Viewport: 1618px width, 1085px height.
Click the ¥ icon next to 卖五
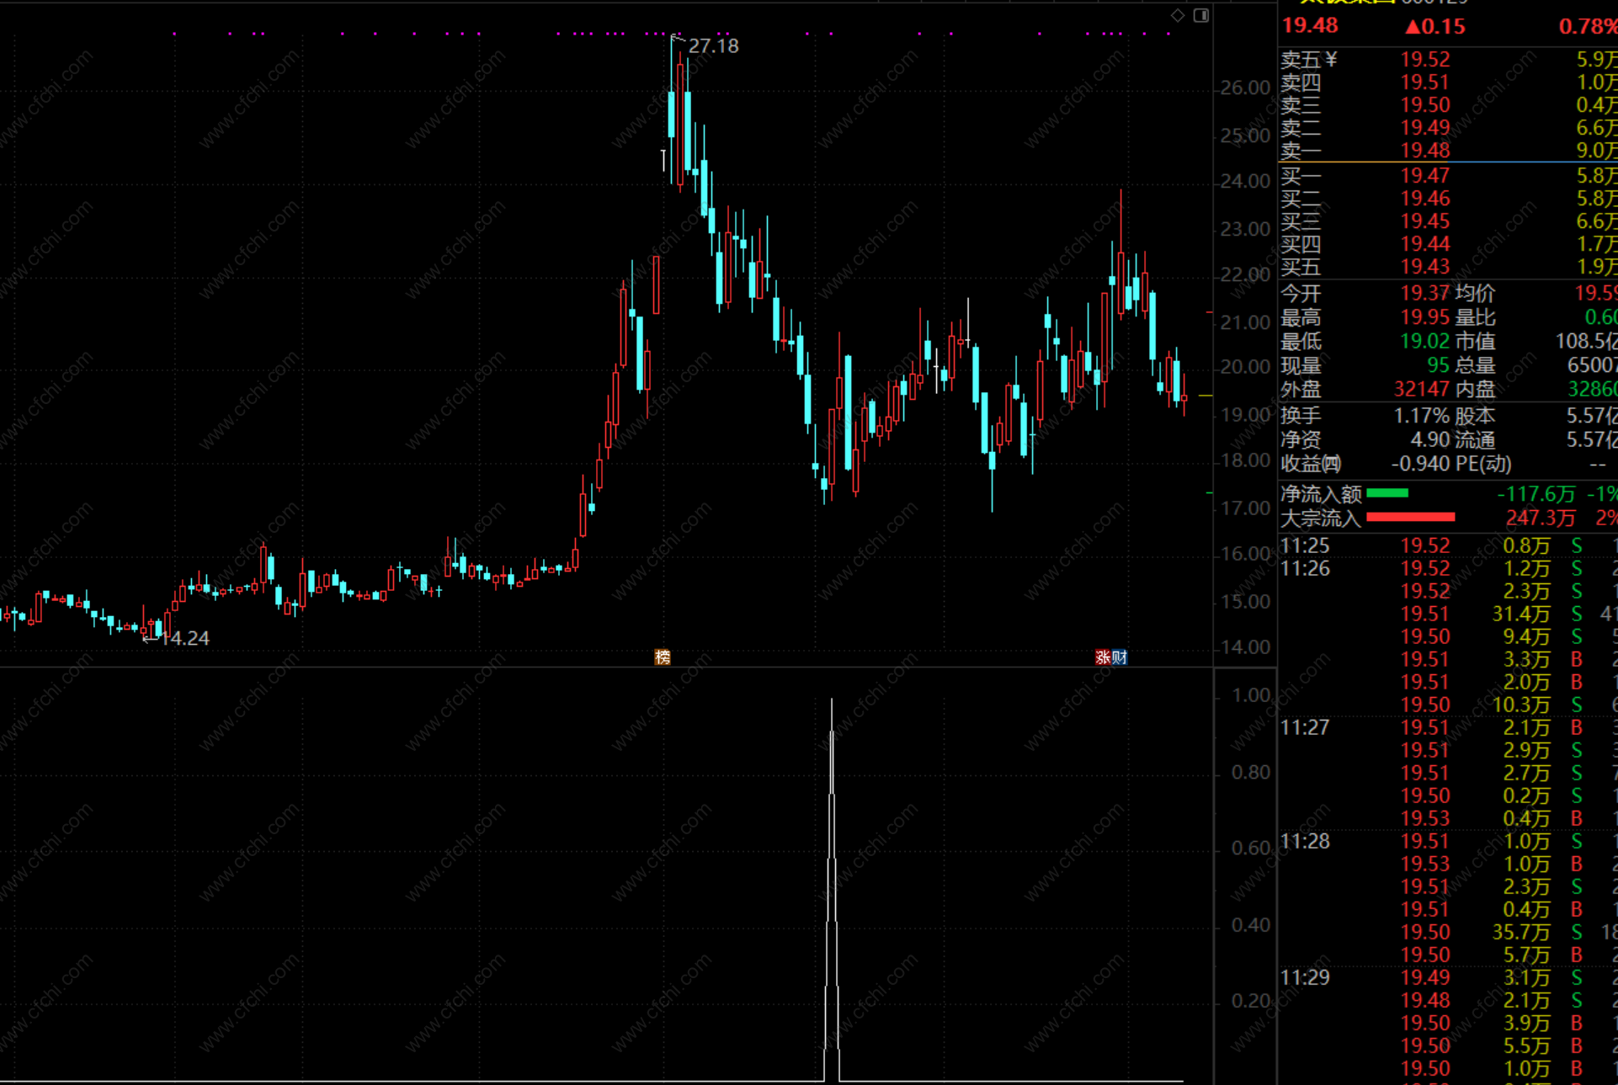(1331, 60)
